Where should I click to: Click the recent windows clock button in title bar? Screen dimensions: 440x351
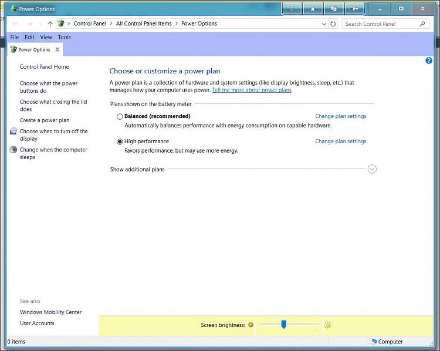tap(334, 9)
